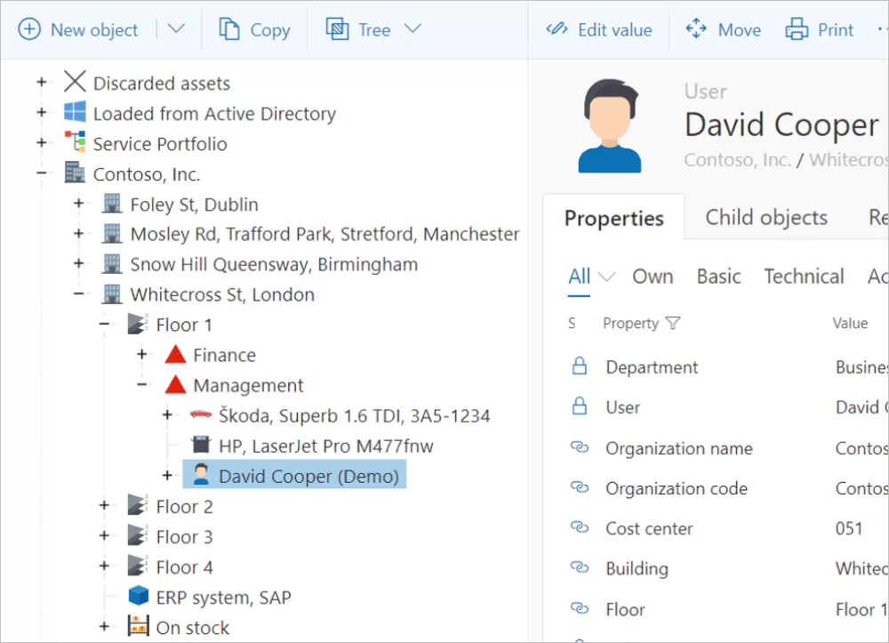This screenshot has height=643, width=889.
Task: Expand the Floor 2 node
Action: (x=104, y=506)
